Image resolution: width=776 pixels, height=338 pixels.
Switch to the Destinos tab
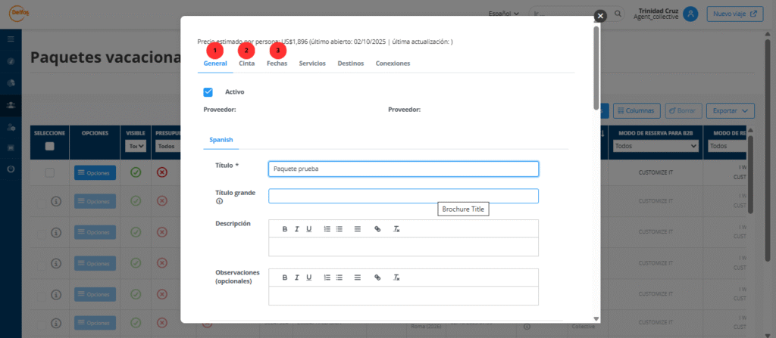coord(350,64)
